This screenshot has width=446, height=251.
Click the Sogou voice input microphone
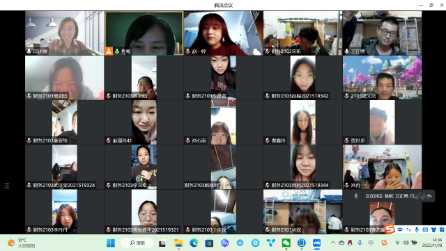click(417, 229)
